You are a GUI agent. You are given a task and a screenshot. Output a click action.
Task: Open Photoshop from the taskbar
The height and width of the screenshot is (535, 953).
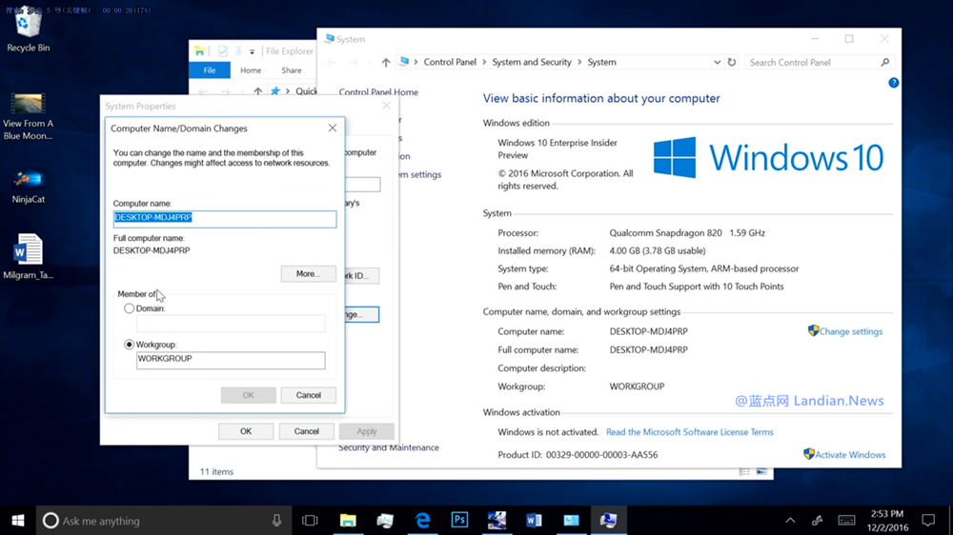tap(459, 521)
